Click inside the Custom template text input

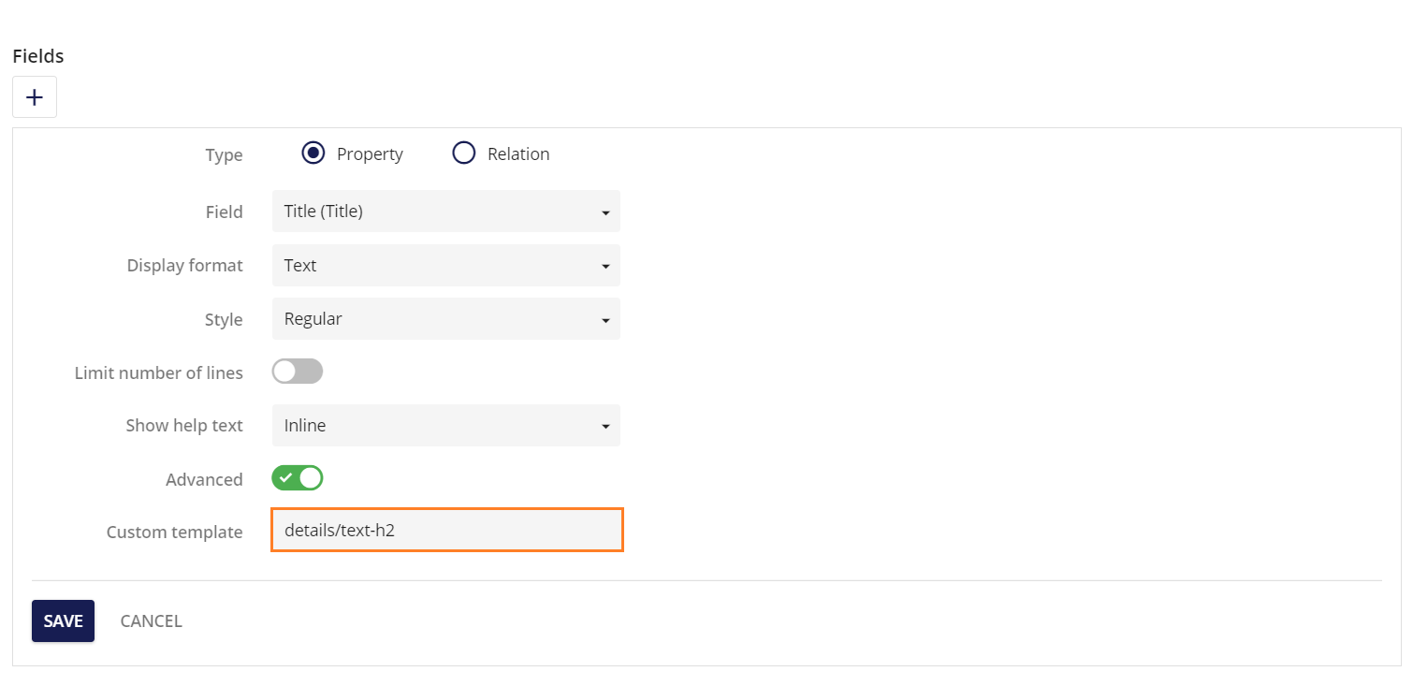click(445, 530)
